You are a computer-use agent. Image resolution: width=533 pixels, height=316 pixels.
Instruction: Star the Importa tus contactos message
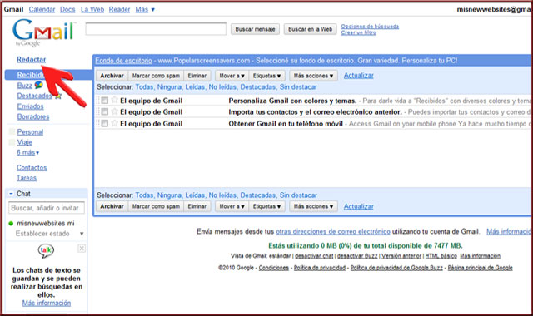point(115,111)
